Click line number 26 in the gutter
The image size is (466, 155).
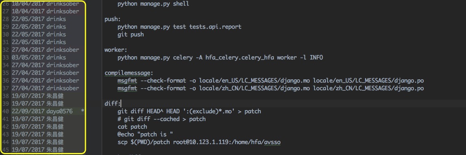click(x=6, y=4)
